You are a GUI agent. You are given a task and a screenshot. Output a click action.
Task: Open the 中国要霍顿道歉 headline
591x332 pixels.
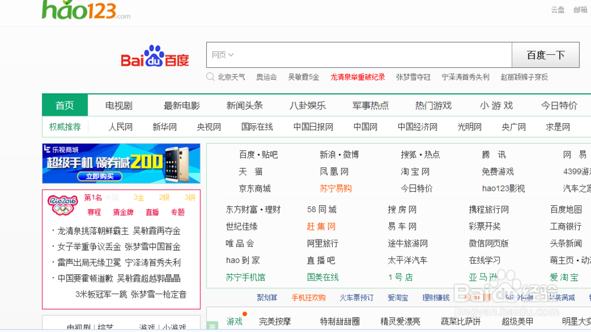click(85, 278)
